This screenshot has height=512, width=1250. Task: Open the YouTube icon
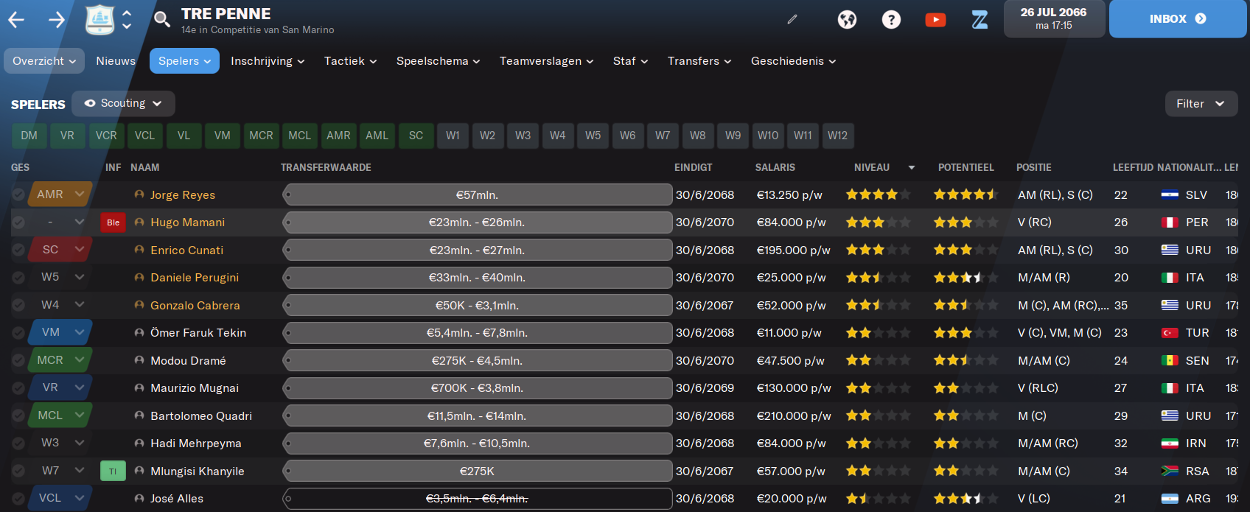935,19
